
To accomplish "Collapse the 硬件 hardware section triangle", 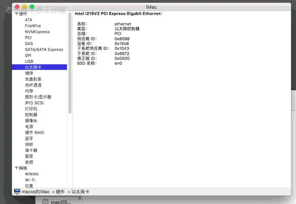I will 16,14.
